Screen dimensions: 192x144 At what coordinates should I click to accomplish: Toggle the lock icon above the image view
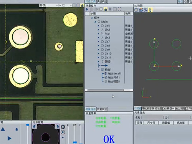[x=82, y=5]
